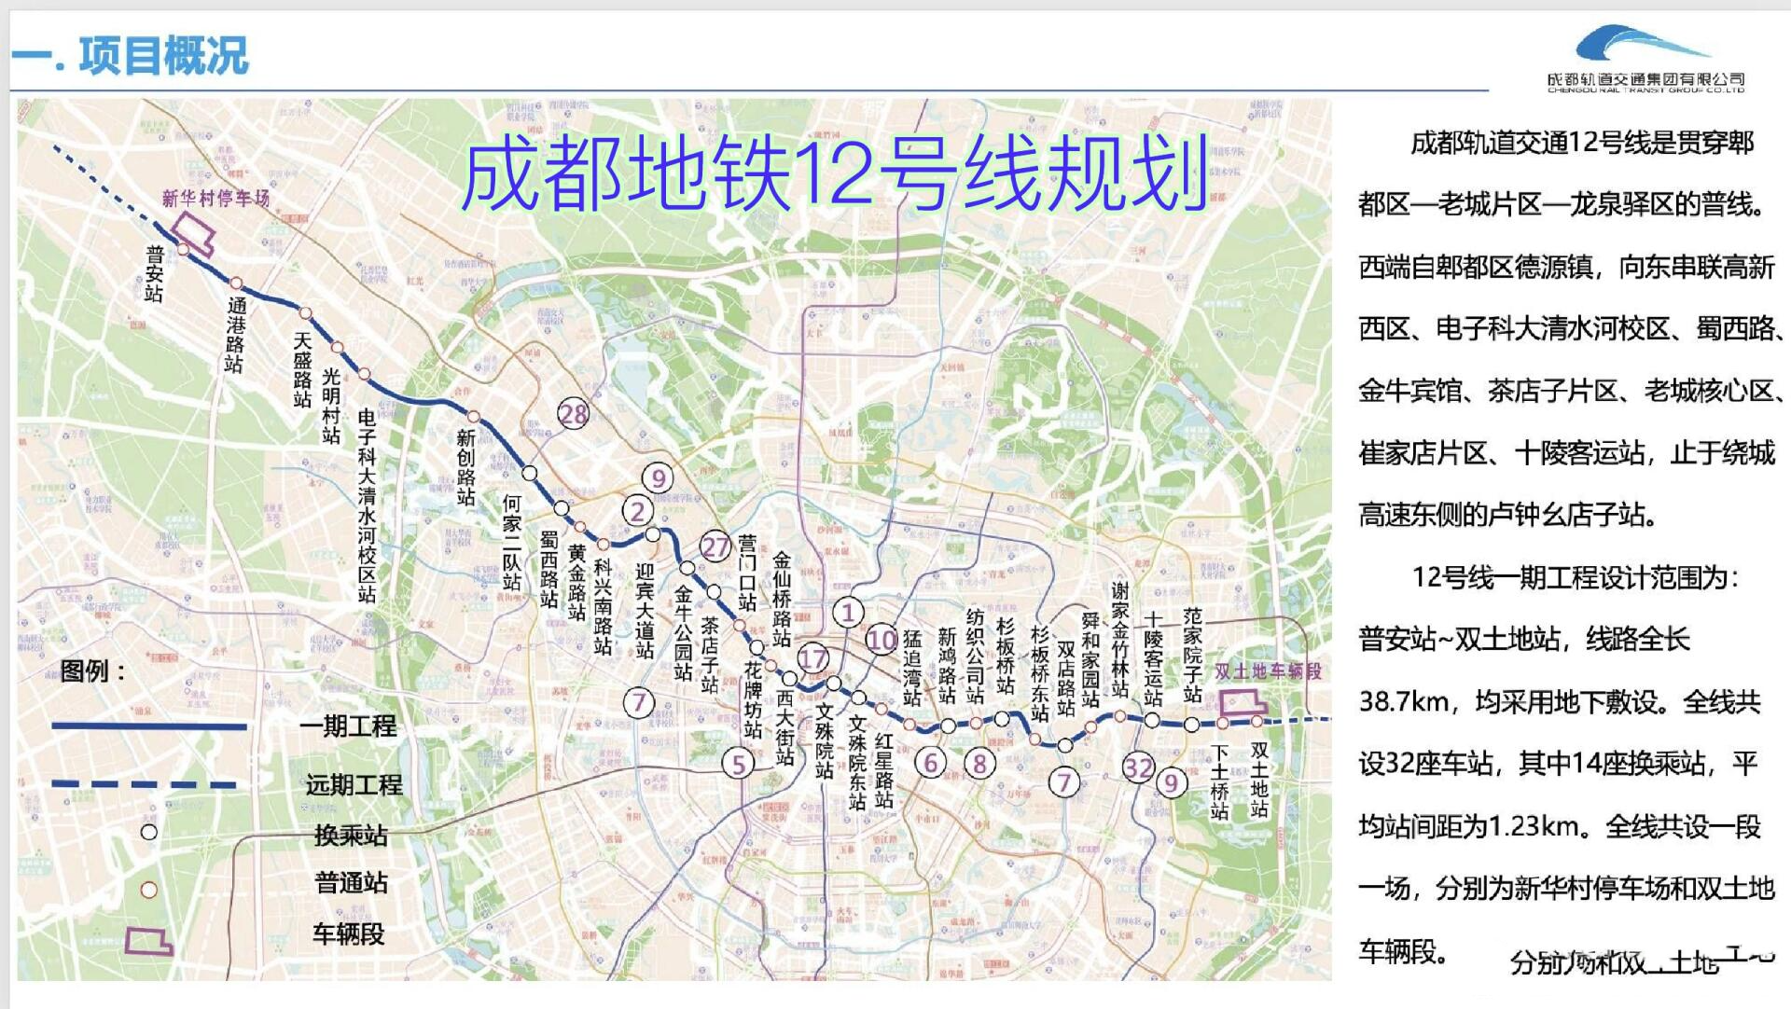This screenshot has width=1791, height=1009.
Task: Click the 双土地车辆段 purple text label
Action: pyautogui.click(x=1268, y=671)
